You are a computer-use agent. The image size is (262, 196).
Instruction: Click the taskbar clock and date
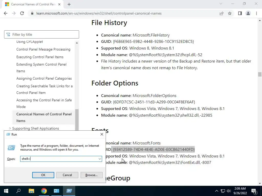pos(240,191)
